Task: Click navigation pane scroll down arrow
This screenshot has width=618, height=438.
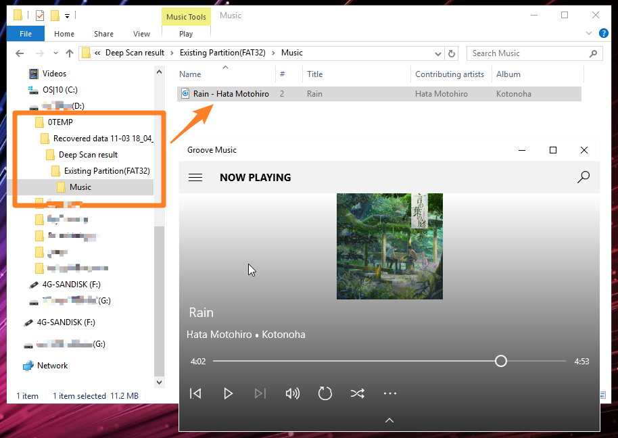Action: click(x=159, y=382)
